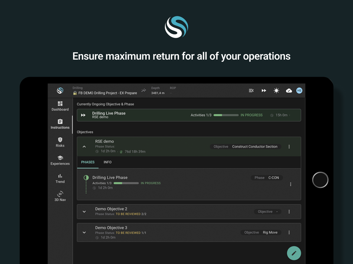Expand Demo Objective 3
Viewport: 353px width, 264px height.
point(84,232)
